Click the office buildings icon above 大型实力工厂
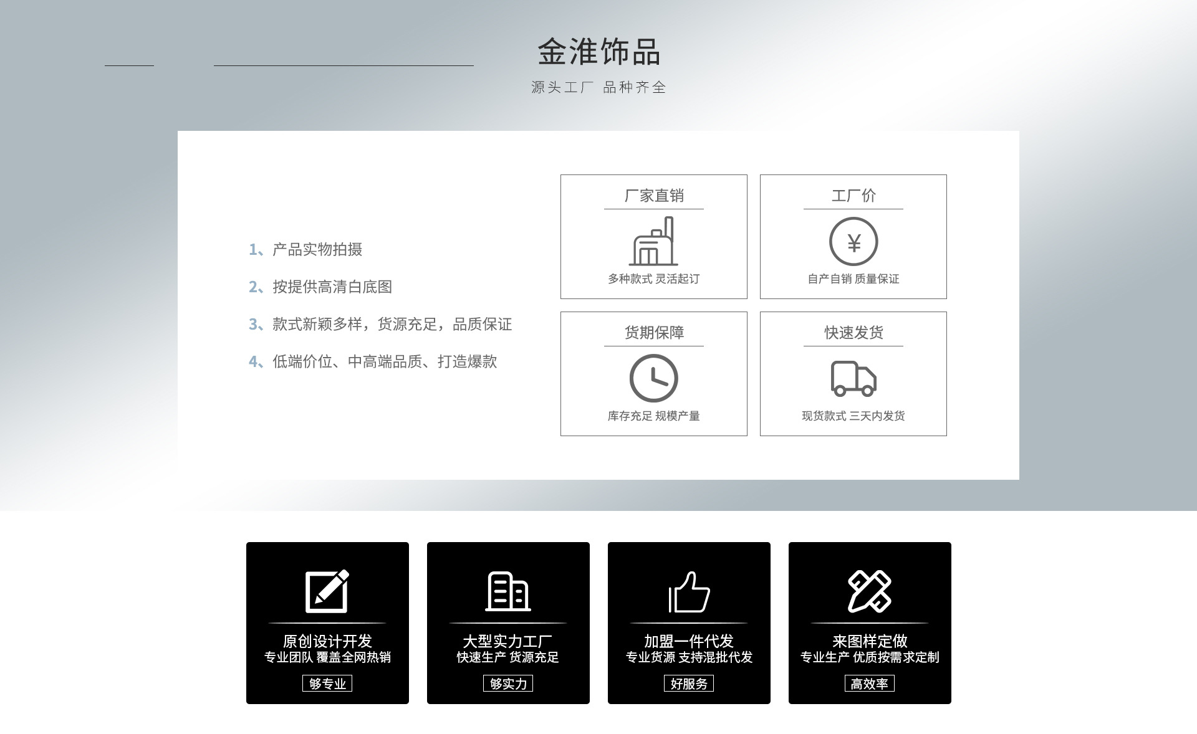 (x=508, y=591)
